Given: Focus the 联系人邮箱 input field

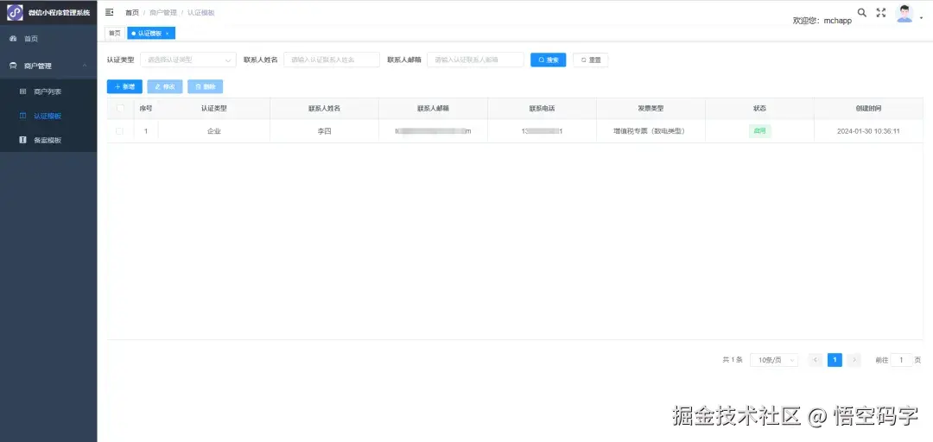Looking at the screenshot, I should coord(475,60).
